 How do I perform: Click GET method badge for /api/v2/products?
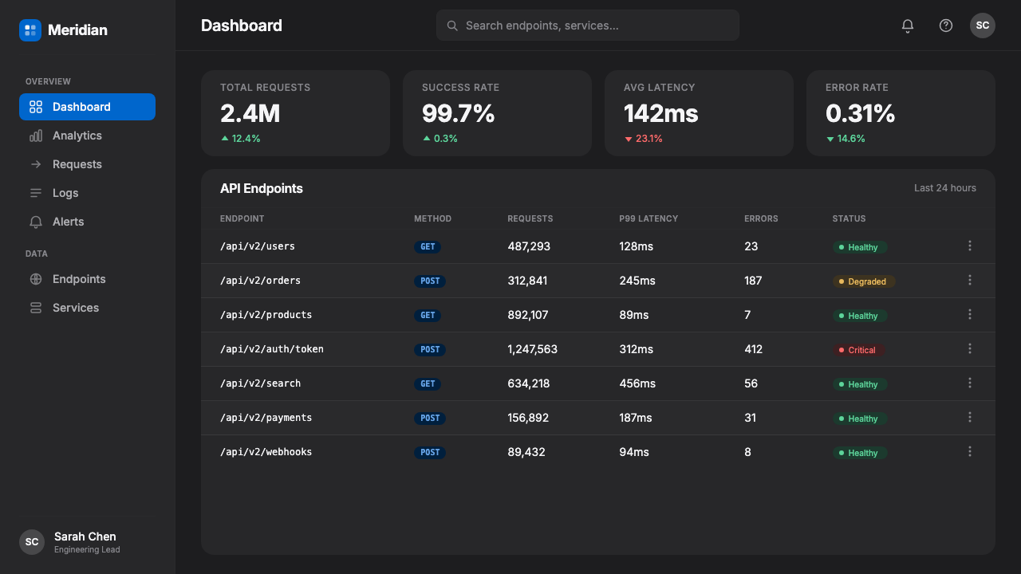click(x=428, y=315)
